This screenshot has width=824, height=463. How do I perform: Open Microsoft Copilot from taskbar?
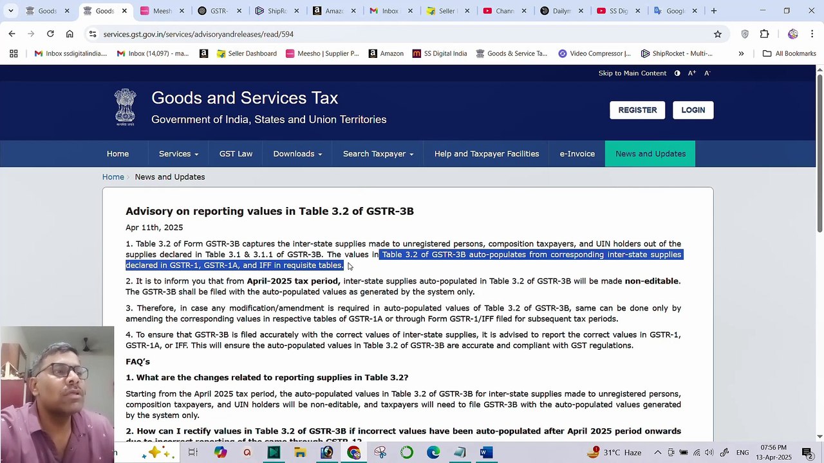(x=220, y=453)
